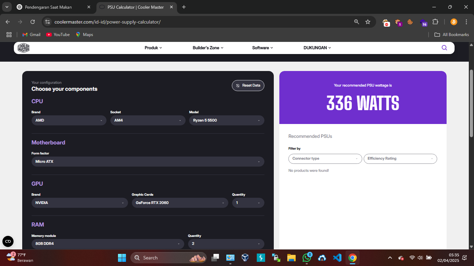Open the CPU Brand dropdown showing AMD
Image resolution: width=474 pixels, height=266 pixels.
coord(69,121)
